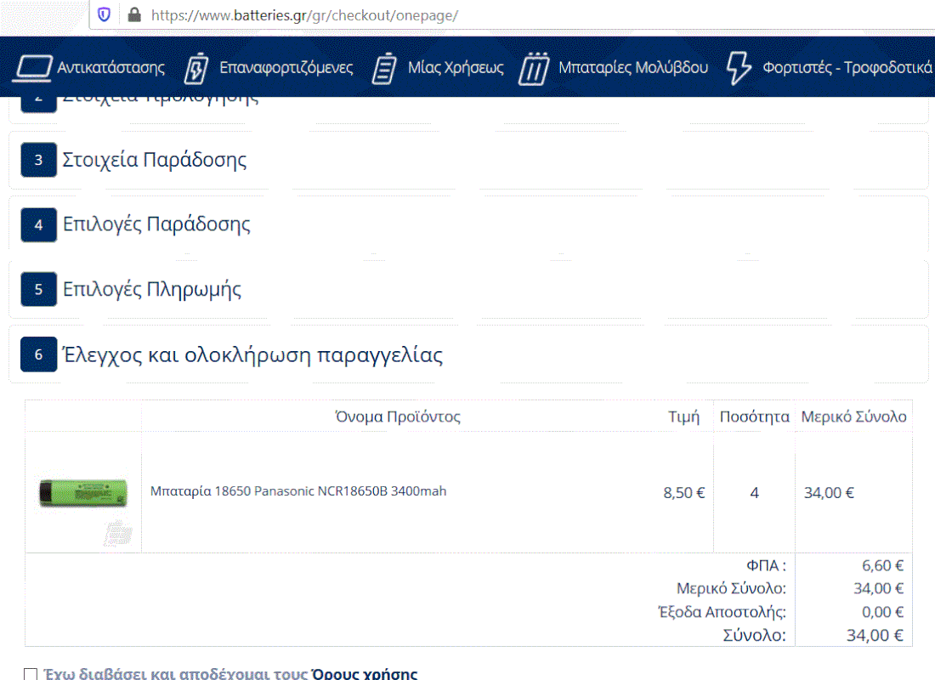
Task: Open the Επαναφορτιζόμενες menu
Action: coord(286,67)
